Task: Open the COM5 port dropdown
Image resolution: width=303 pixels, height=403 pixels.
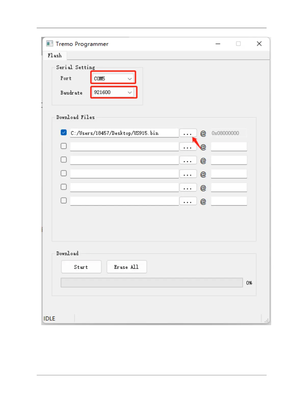Action: pyautogui.click(x=113, y=79)
